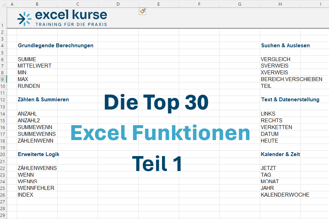Click the SUMME cell
This screenshot has height=219, width=329.
(27, 59)
